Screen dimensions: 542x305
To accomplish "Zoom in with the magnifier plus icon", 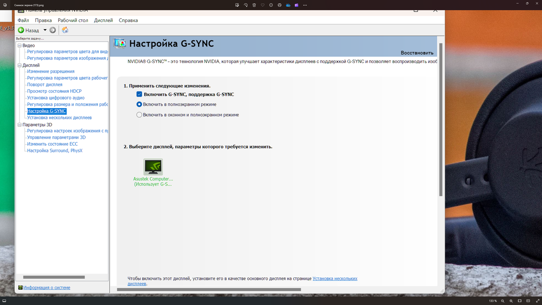I will (512, 301).
